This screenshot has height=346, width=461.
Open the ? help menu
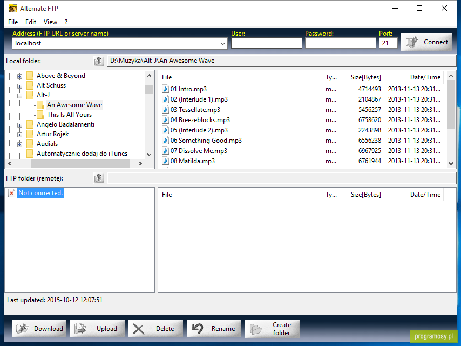pyautogui.click(x=66, y=22)
